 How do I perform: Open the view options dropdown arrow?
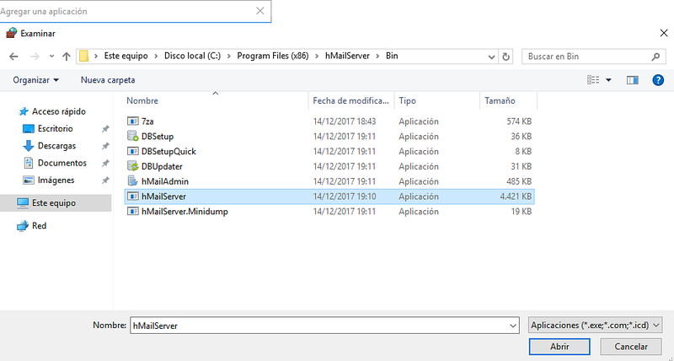[608, 80]
